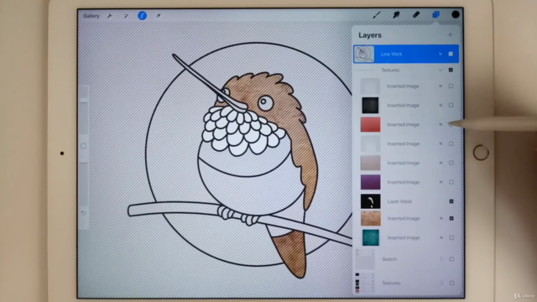Show the pinkish-gray Inserted Image layer
Screen dimensions: 537x302
[451, 163]
